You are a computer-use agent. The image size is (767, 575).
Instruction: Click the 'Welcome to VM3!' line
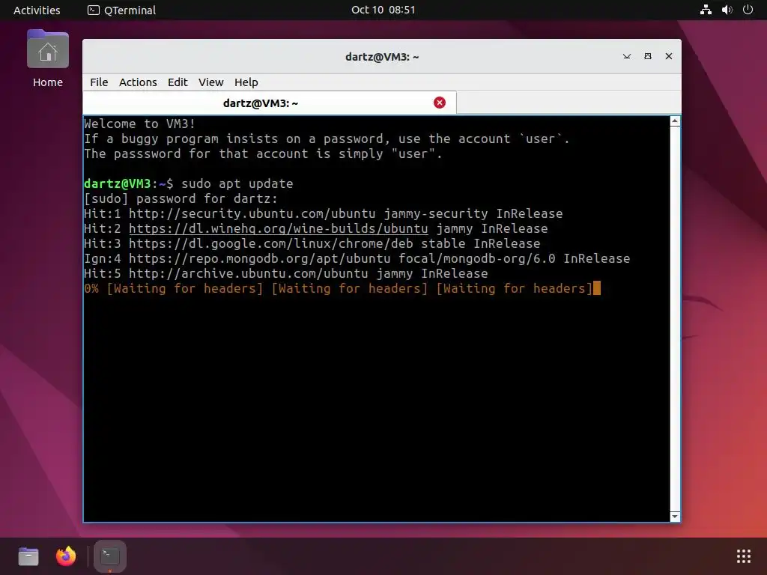(139, 124)
